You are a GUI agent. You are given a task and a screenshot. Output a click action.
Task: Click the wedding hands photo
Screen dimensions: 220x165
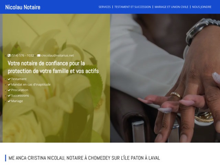tap(165, 78)
